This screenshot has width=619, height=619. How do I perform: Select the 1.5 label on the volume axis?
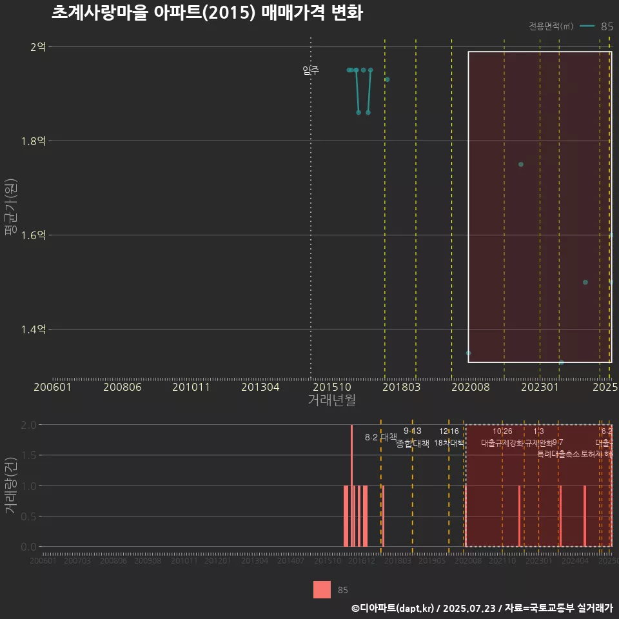[x=28, y=456]
